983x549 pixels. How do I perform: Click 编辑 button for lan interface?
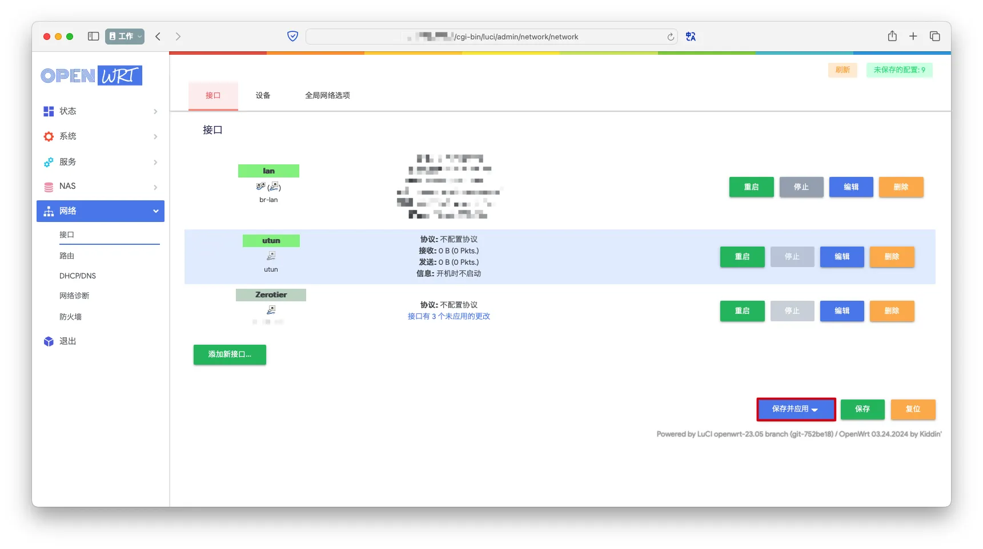850,187
